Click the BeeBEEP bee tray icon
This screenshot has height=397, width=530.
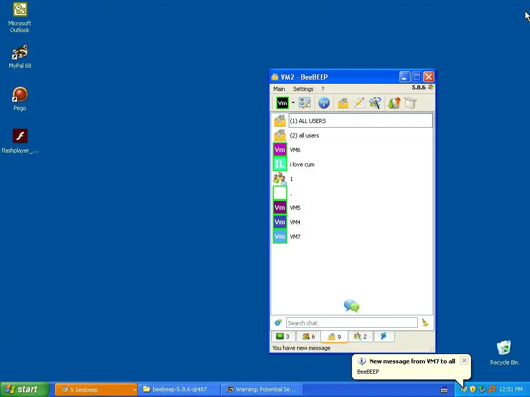pos(464,390)
